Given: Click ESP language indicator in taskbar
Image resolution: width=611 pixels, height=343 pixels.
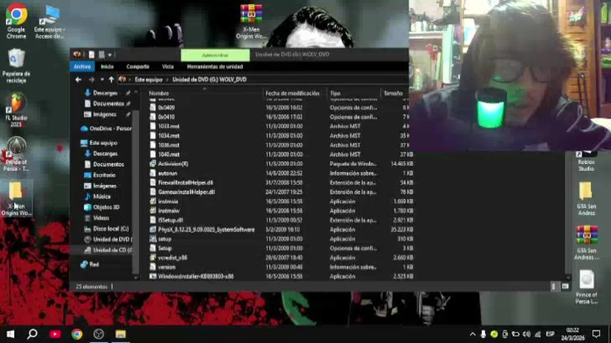Looking at the screenshot, I should point(550,334).
